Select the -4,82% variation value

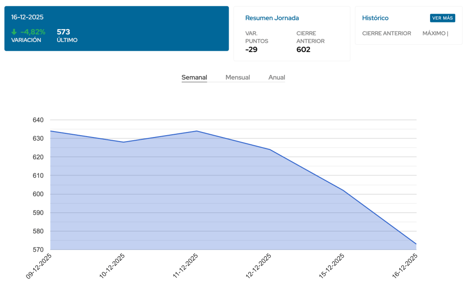point(33,32)
